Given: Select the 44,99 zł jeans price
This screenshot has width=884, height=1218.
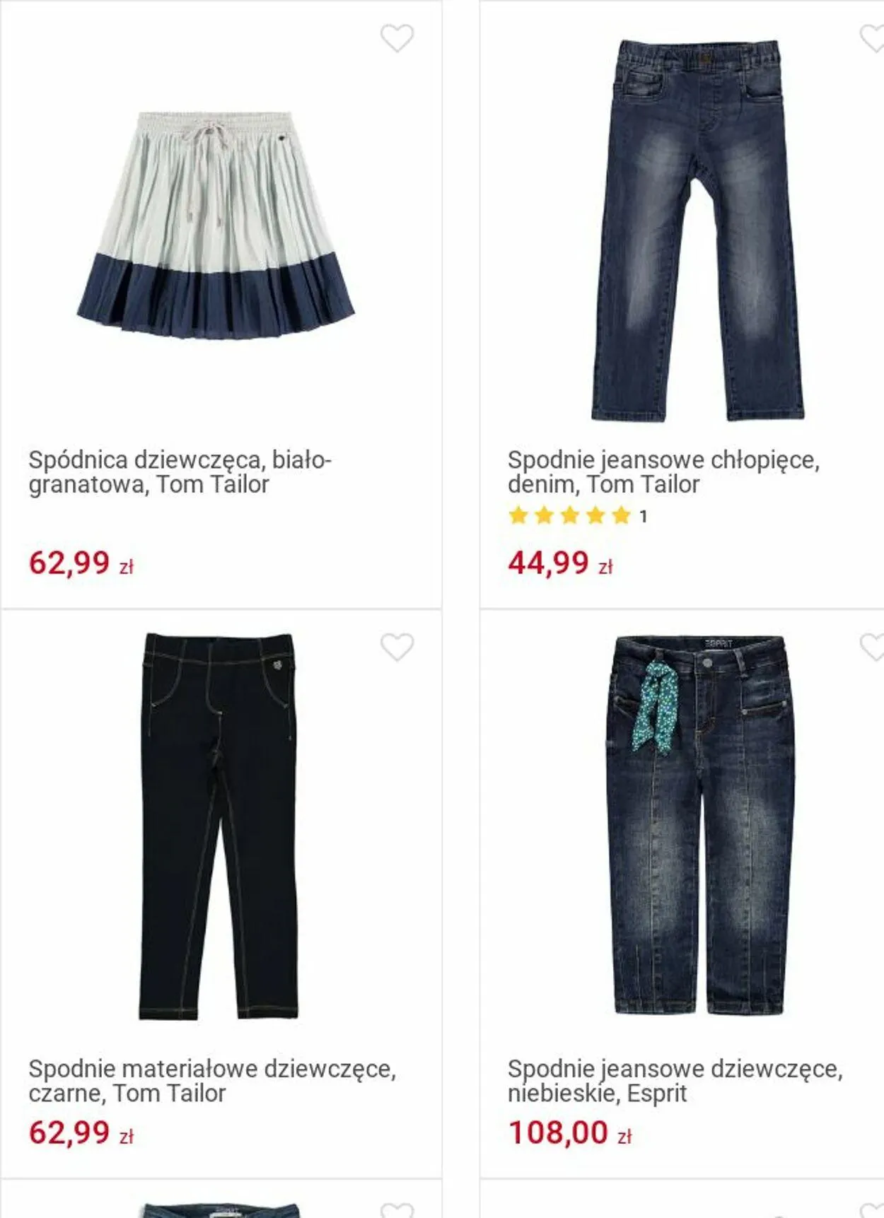Looking at the screenshot, I should [561, 563].
